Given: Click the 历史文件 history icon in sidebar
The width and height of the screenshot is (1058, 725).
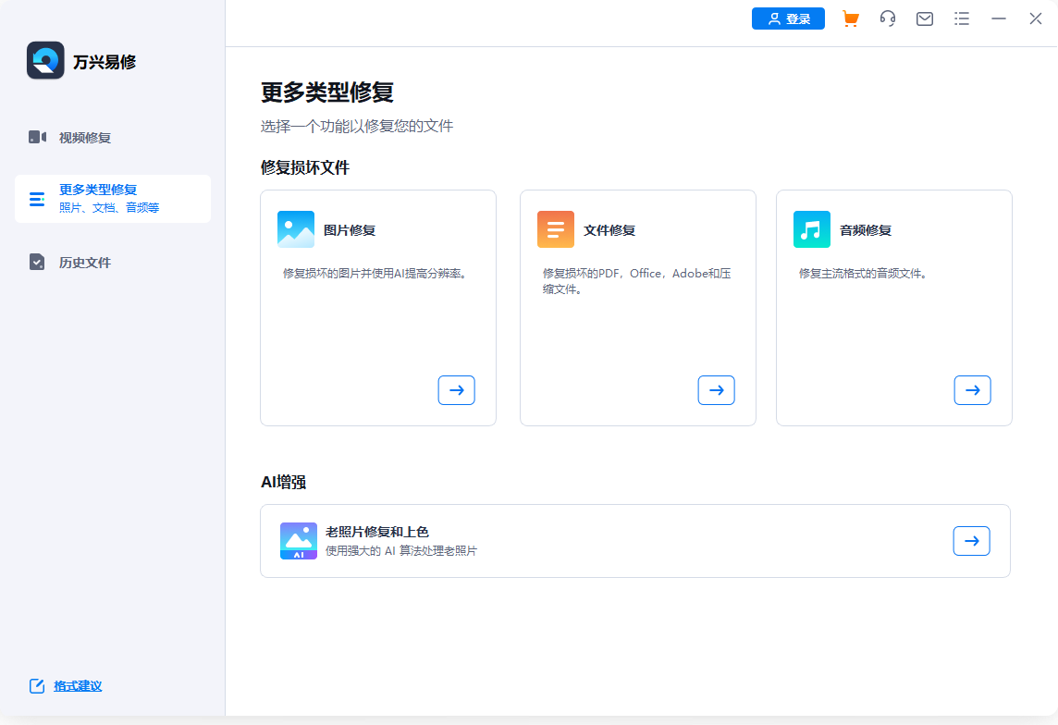Looking at the screenshot, I should coord(37,263).
